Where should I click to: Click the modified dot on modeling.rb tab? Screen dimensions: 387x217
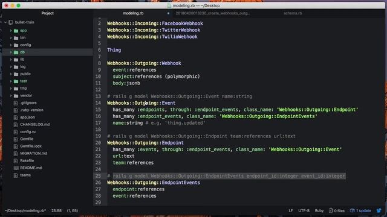point(168,13)
